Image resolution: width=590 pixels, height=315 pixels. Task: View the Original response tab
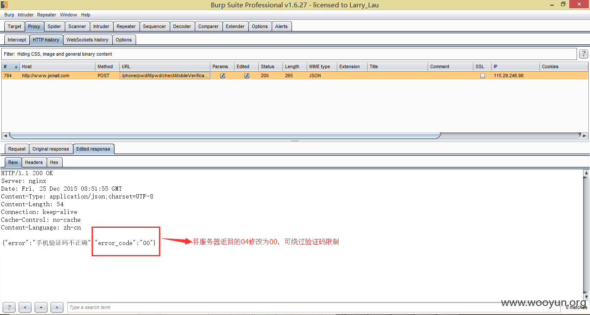(x=51, y=149)
